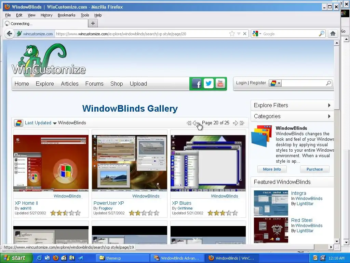
Task: Click into the site search text field
Action: [304, 83]
